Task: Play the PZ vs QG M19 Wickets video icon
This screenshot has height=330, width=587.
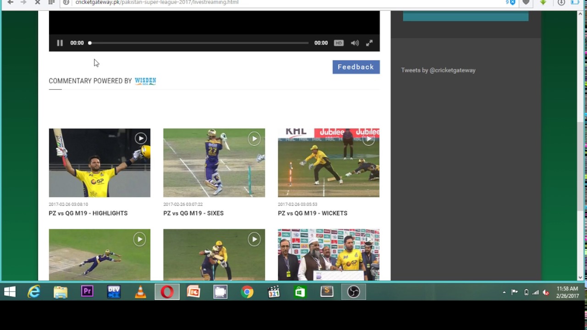Action: 369,139
